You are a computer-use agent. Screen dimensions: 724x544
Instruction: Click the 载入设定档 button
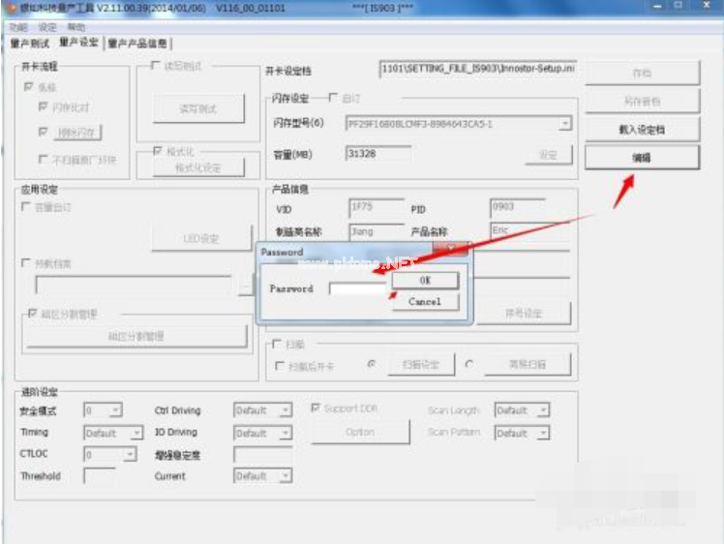coord(642,129)
